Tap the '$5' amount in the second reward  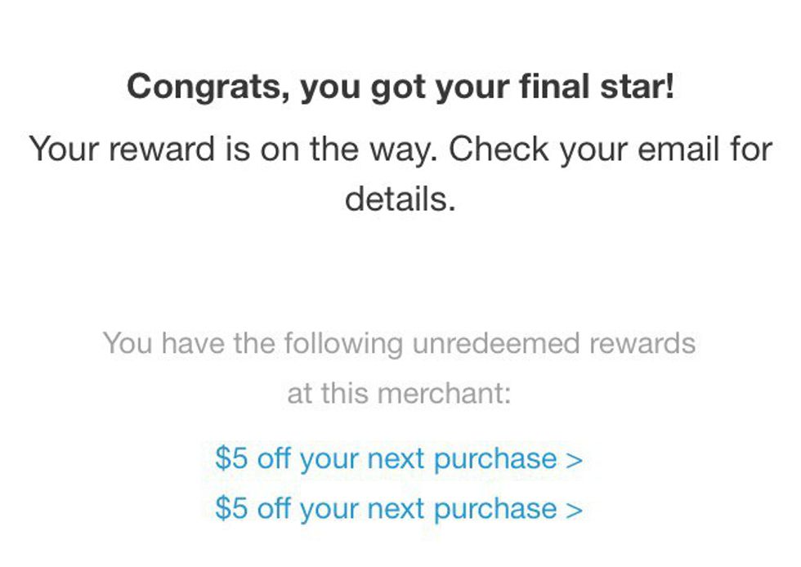(x=231, y=508)
